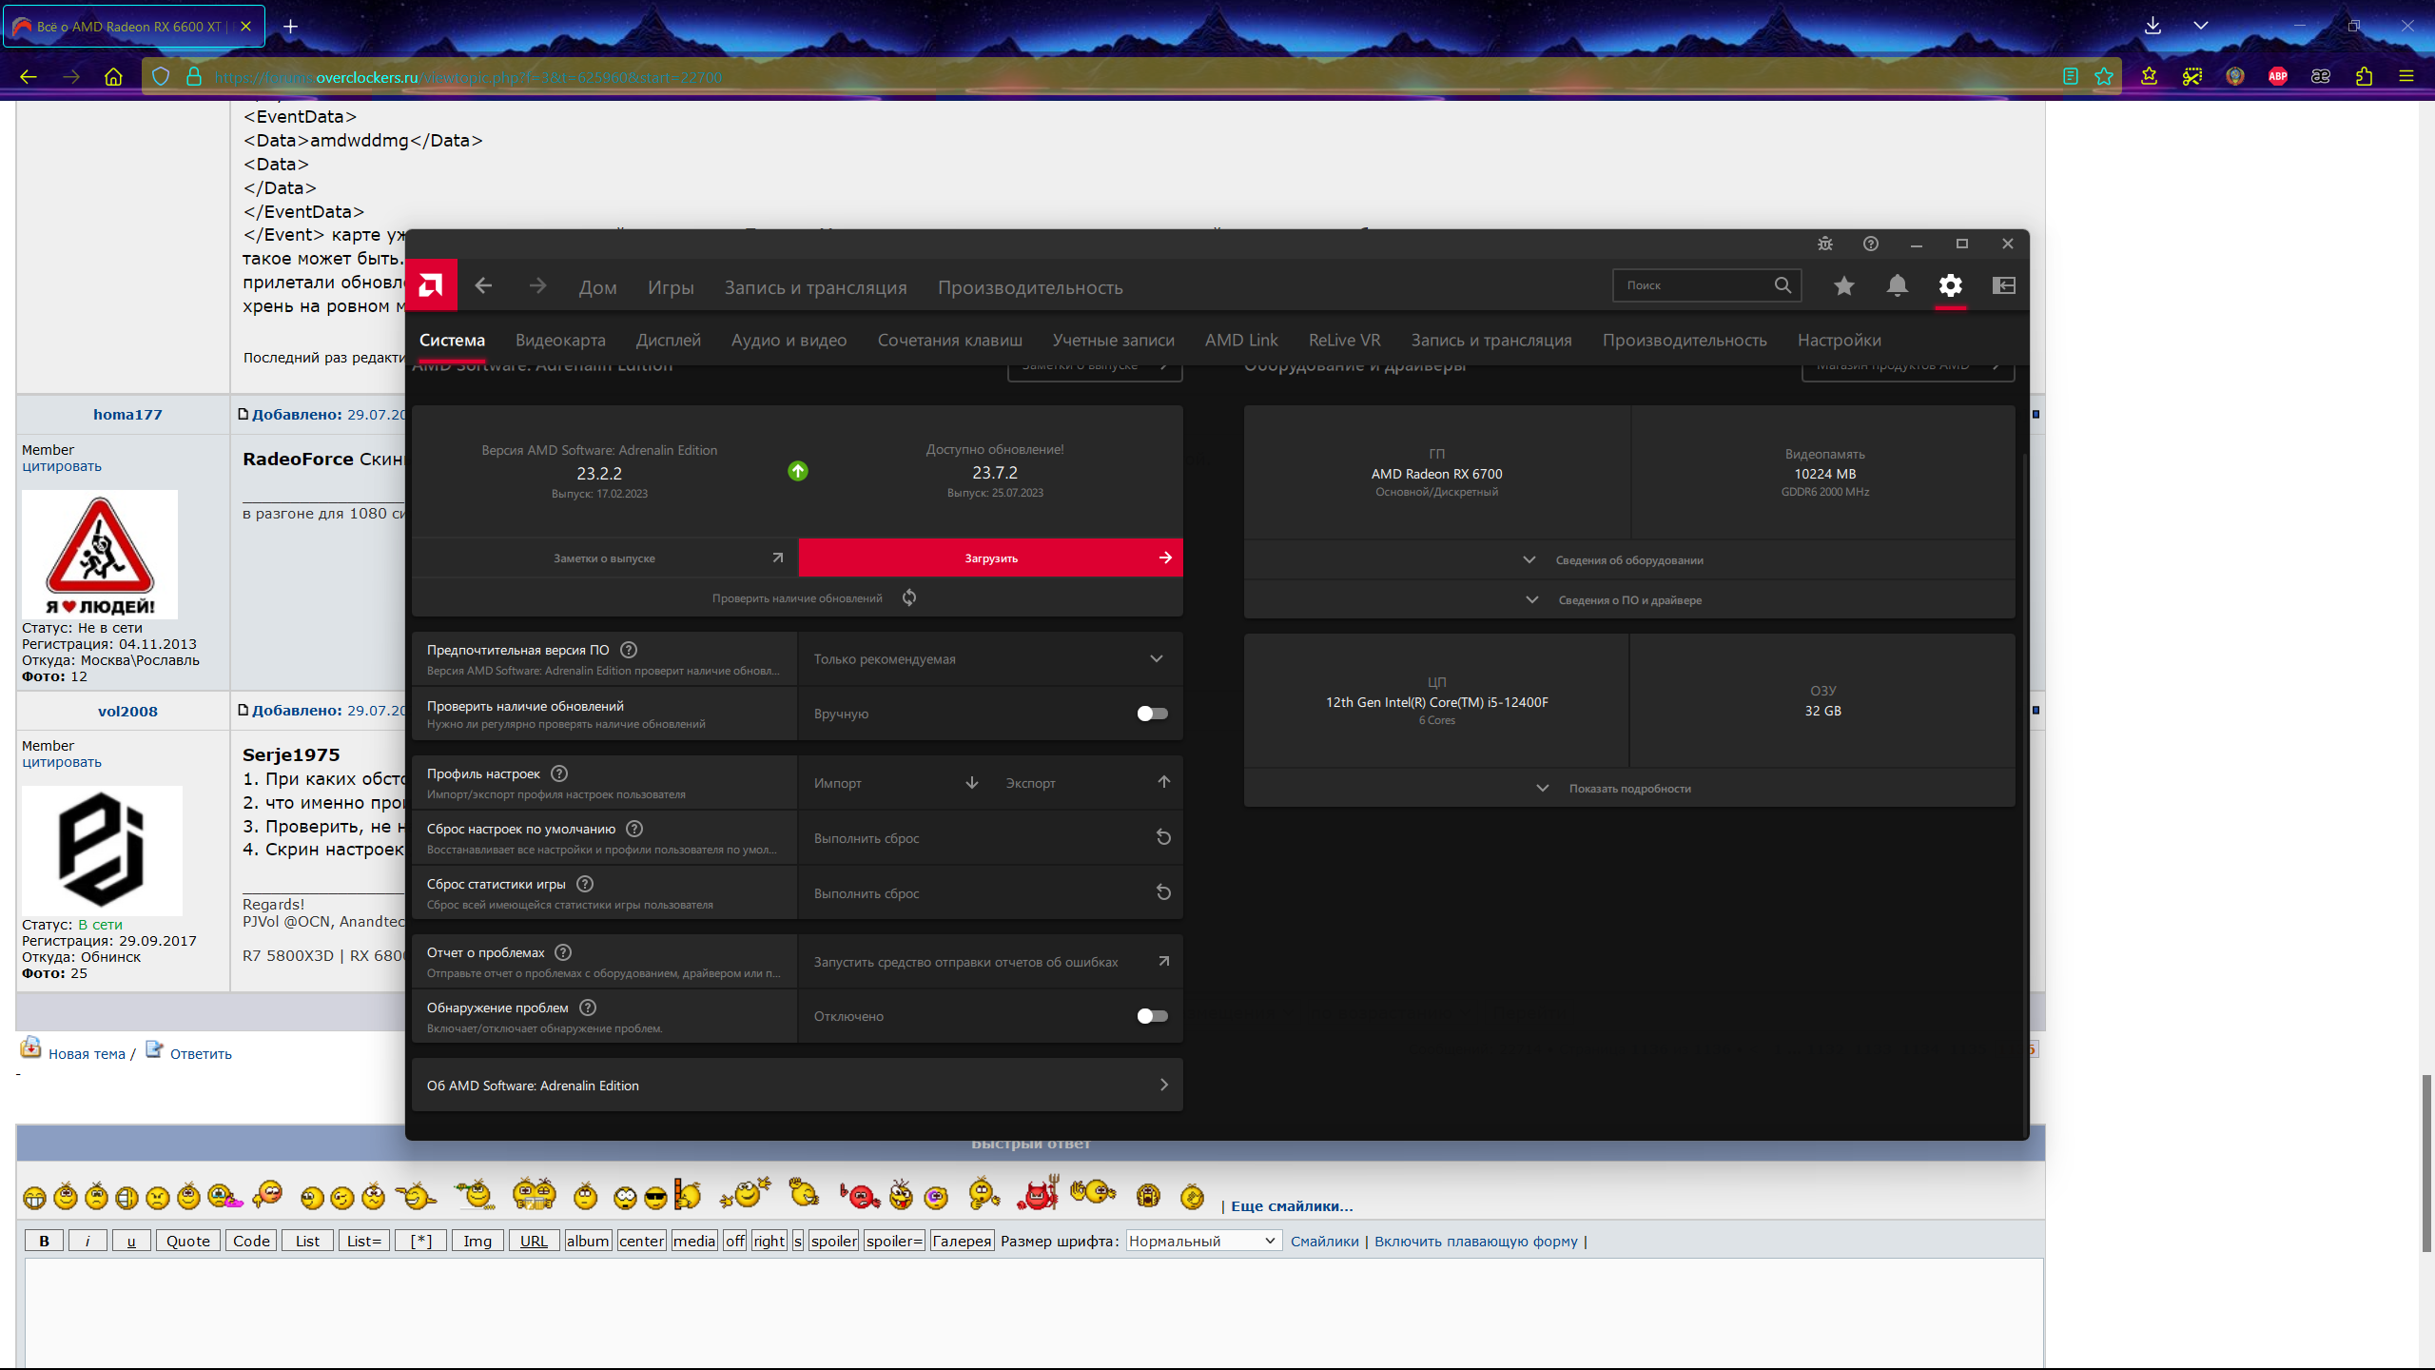Open the preferred software version dropdown
Image resolution: width=2435 pixels, height=1370 pixels.
point(989,659)
